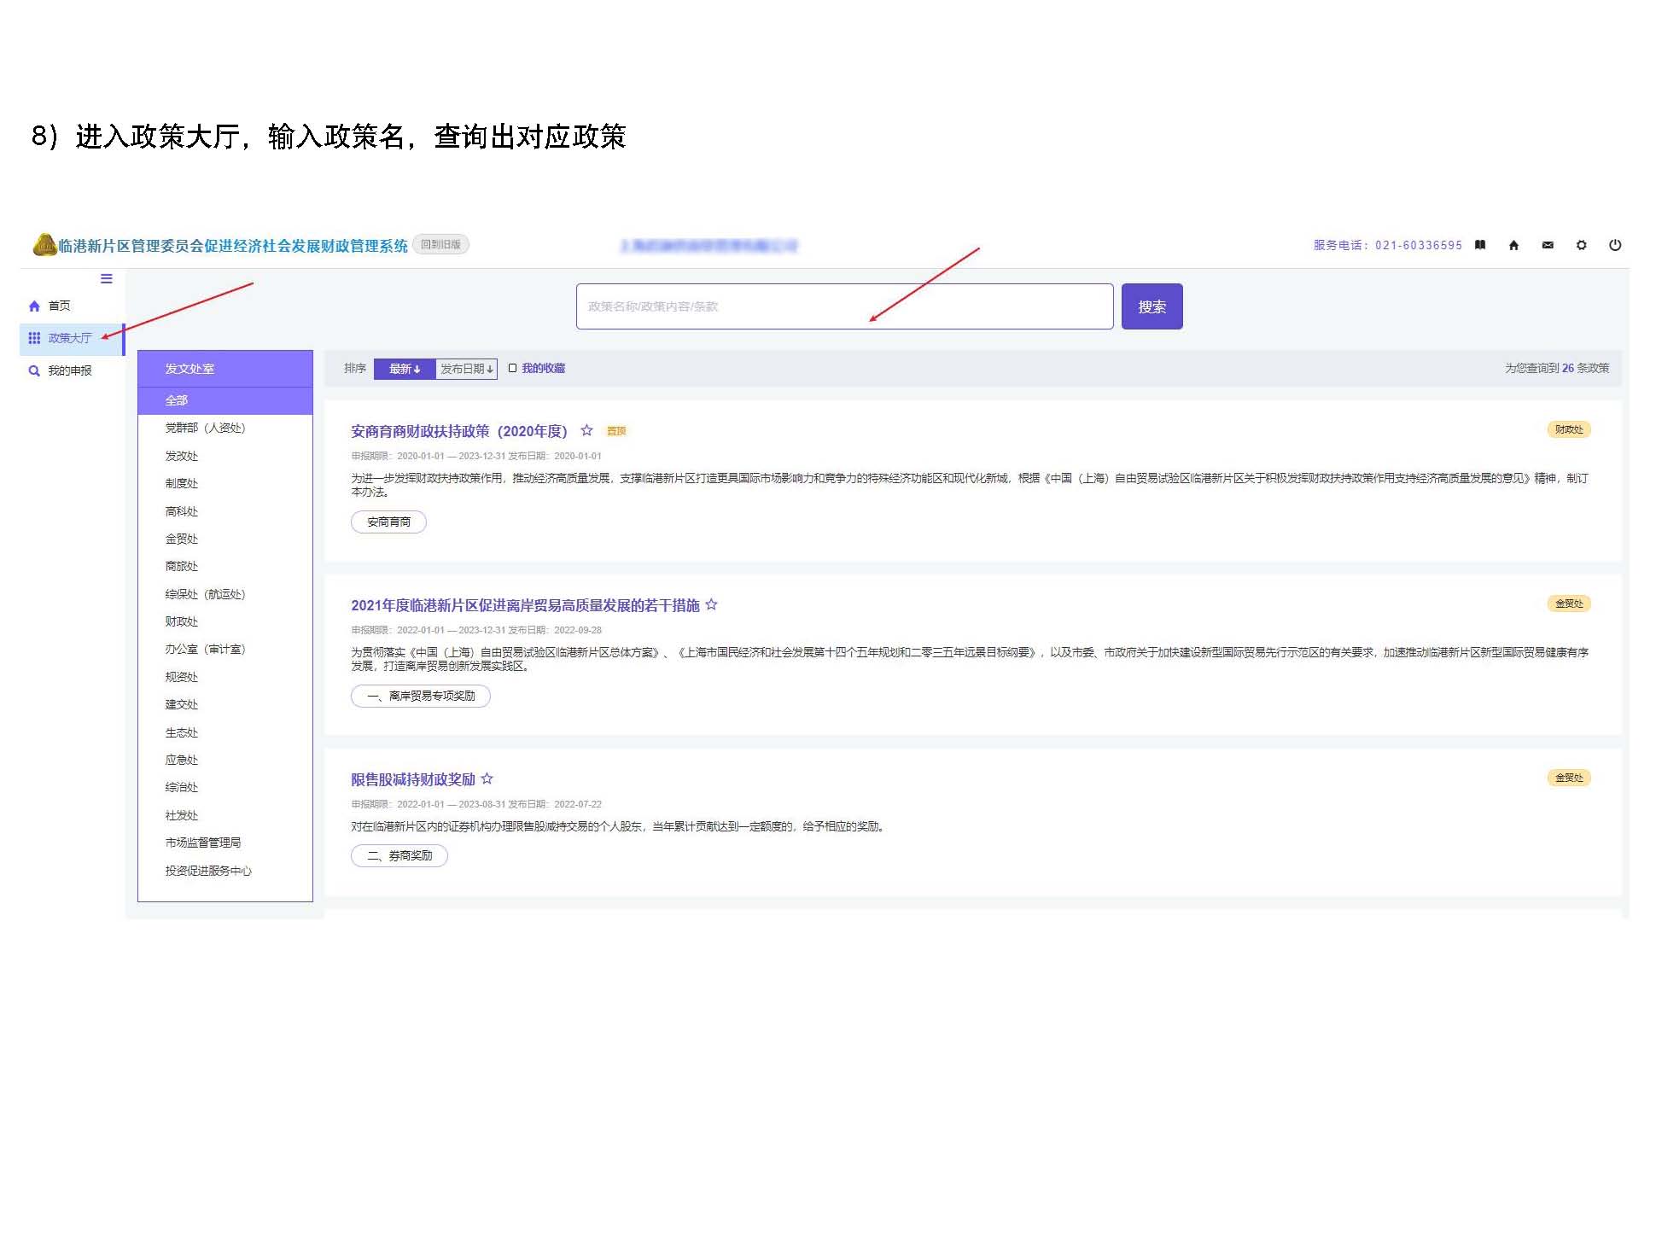Click the home icon in top header
Screen dimensions: 1656x1242
coord(1513,245)
